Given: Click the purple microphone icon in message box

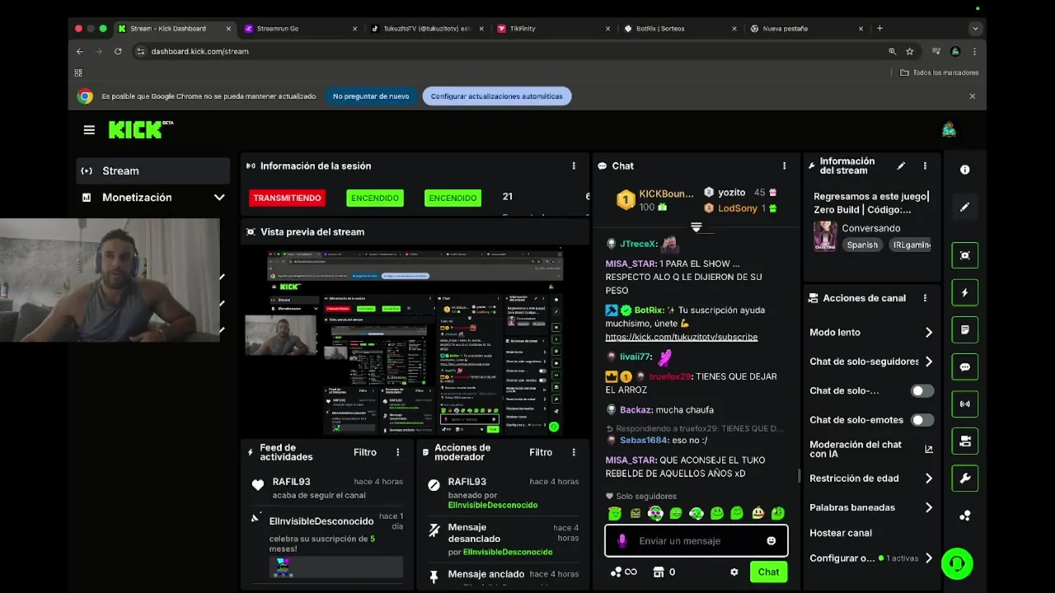Looking at the screenshot, I should tap(622, 541).
